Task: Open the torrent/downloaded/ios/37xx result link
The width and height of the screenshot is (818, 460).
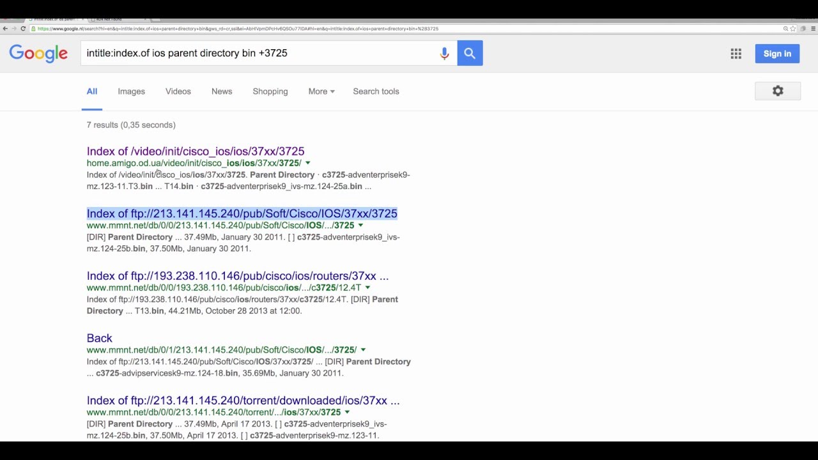Action: pos(243,401)
